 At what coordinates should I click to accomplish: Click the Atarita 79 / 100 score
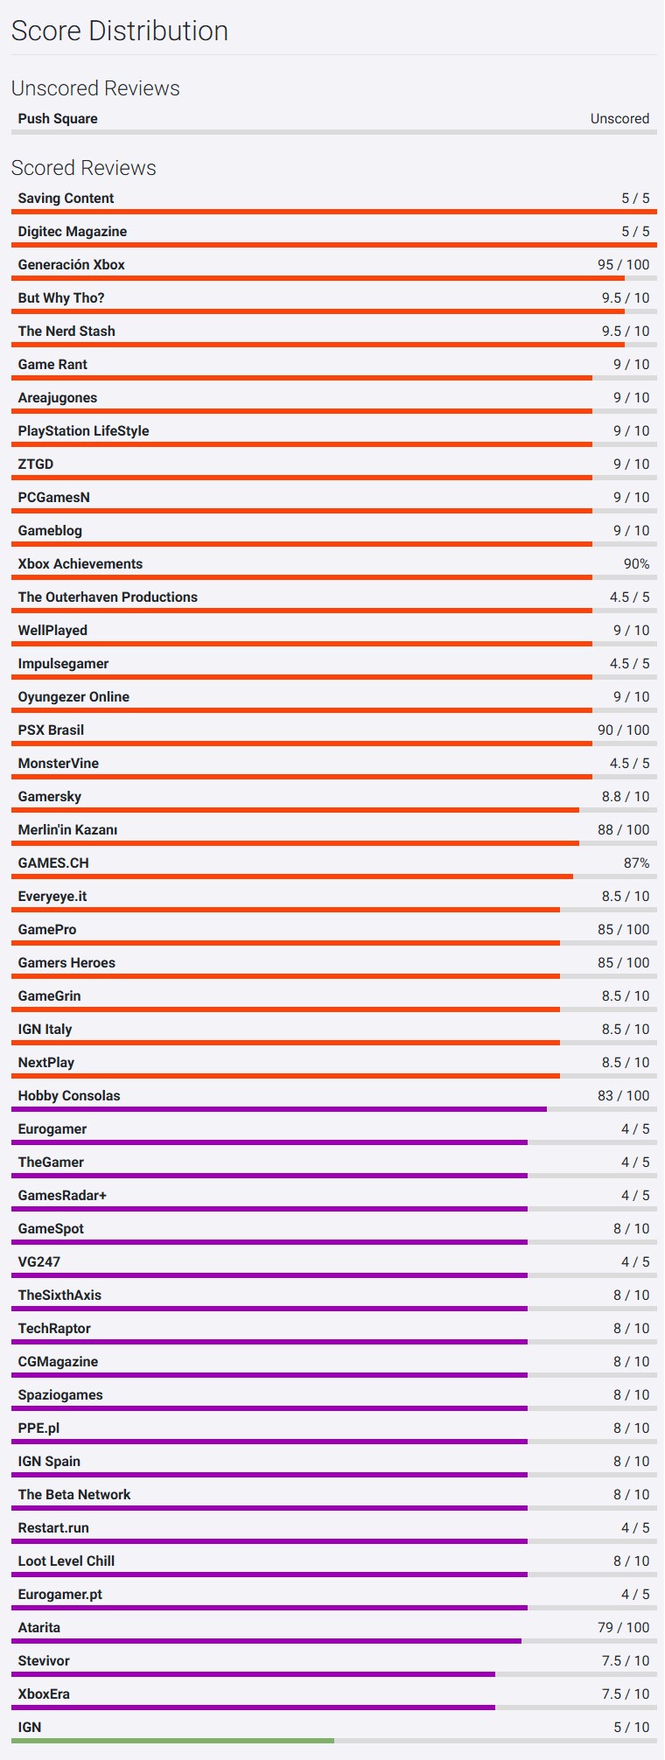[623, 1628]
